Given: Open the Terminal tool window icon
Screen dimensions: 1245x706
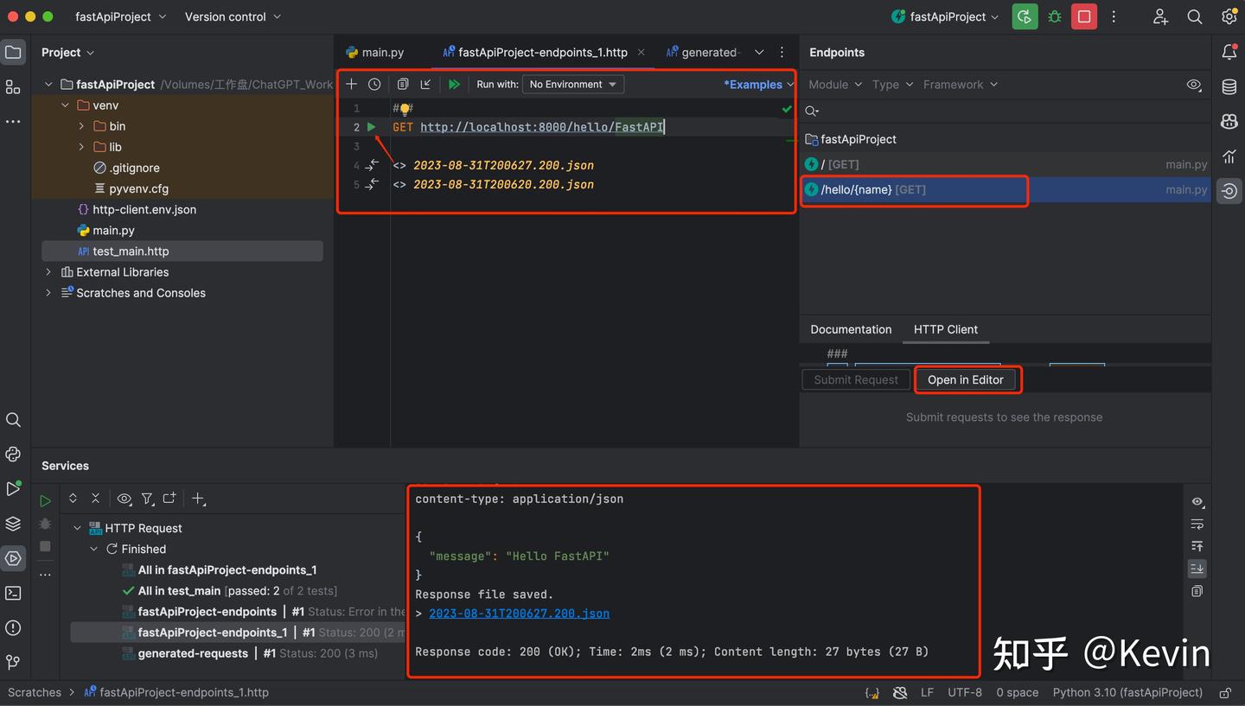Looking at the screenshot, I should [x=13, y=593].
